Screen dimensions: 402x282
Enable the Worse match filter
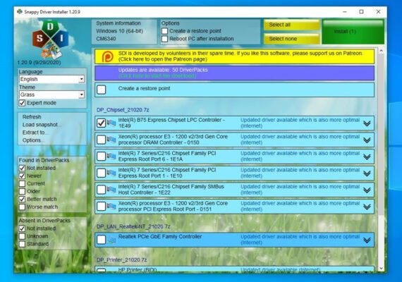coord(22,207)
